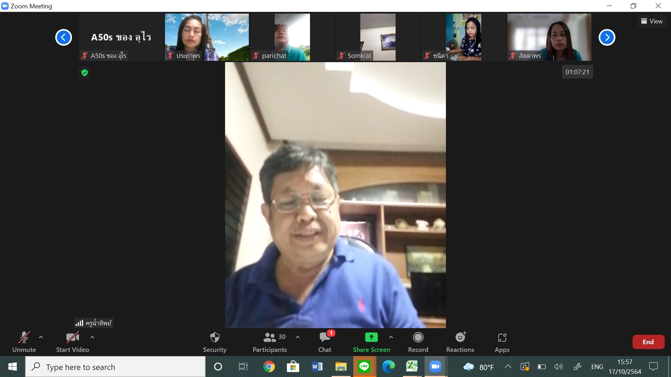Open LINE app from the taskbar
671x377 pixels.
tap(364, 367)
